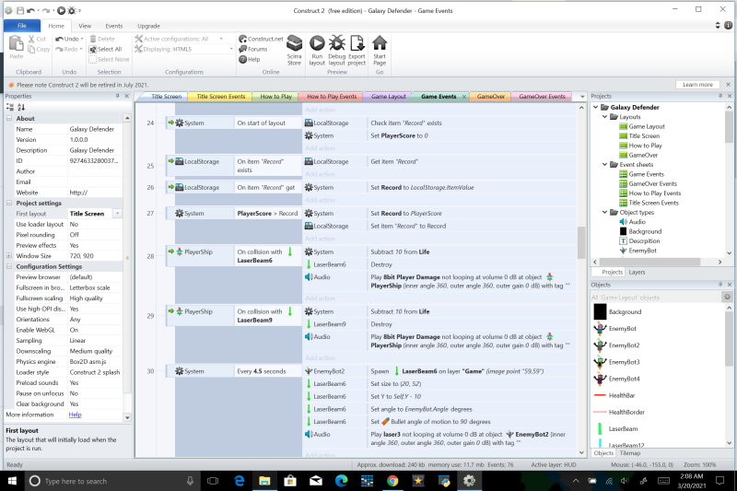
Task: Switch to the Tilemap panel tab
Action: click(x=630, y=453)
